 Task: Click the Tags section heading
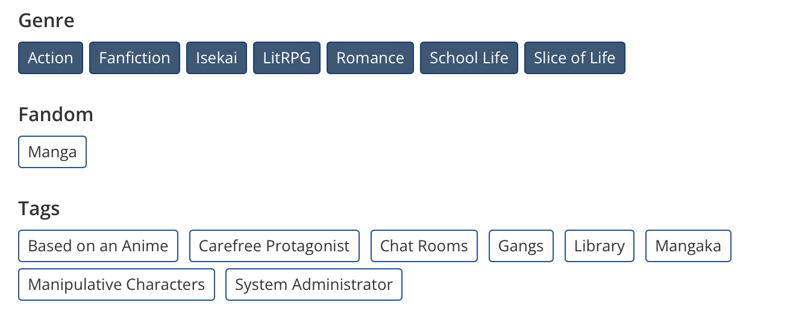39,209
